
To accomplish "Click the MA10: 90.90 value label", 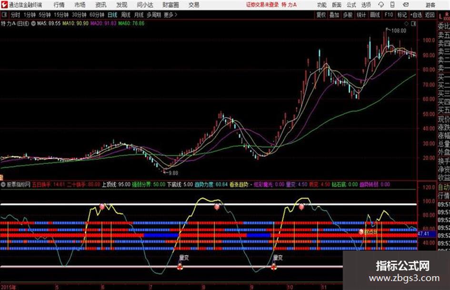I will (76, 23).
